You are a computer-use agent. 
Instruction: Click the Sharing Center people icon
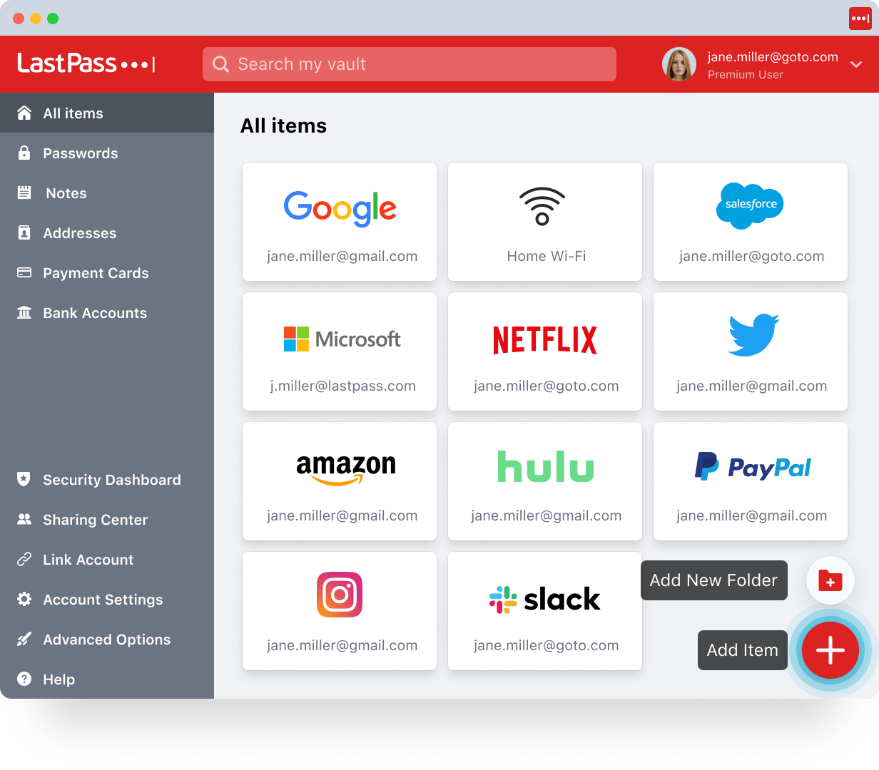tap(24, 520)
